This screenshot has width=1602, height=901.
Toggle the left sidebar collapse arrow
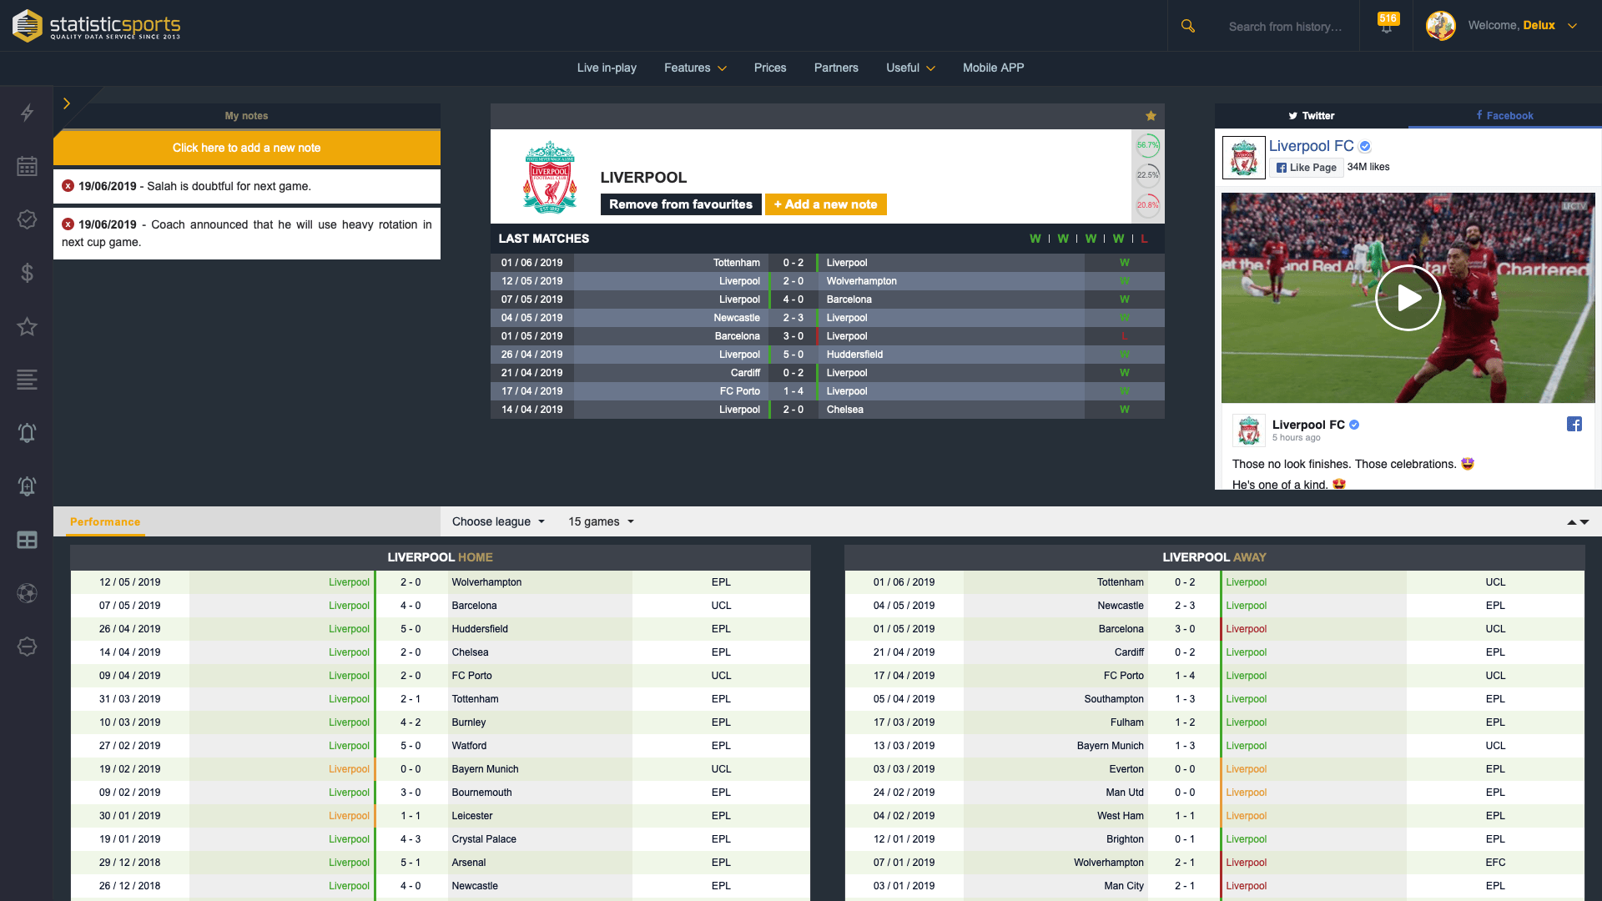(66, 103)
